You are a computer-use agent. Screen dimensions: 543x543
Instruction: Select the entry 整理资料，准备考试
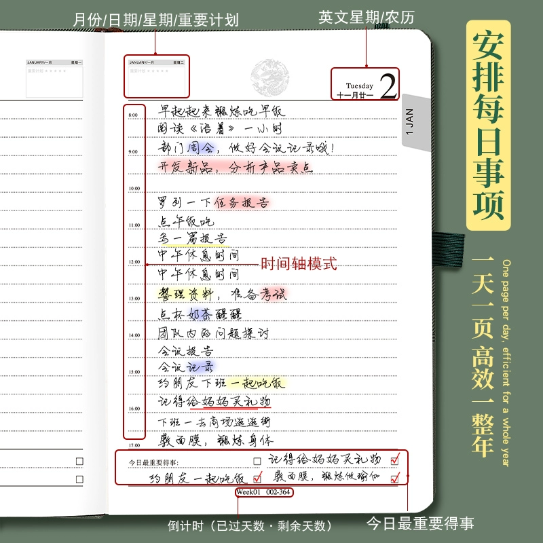[x=223, y=295]
